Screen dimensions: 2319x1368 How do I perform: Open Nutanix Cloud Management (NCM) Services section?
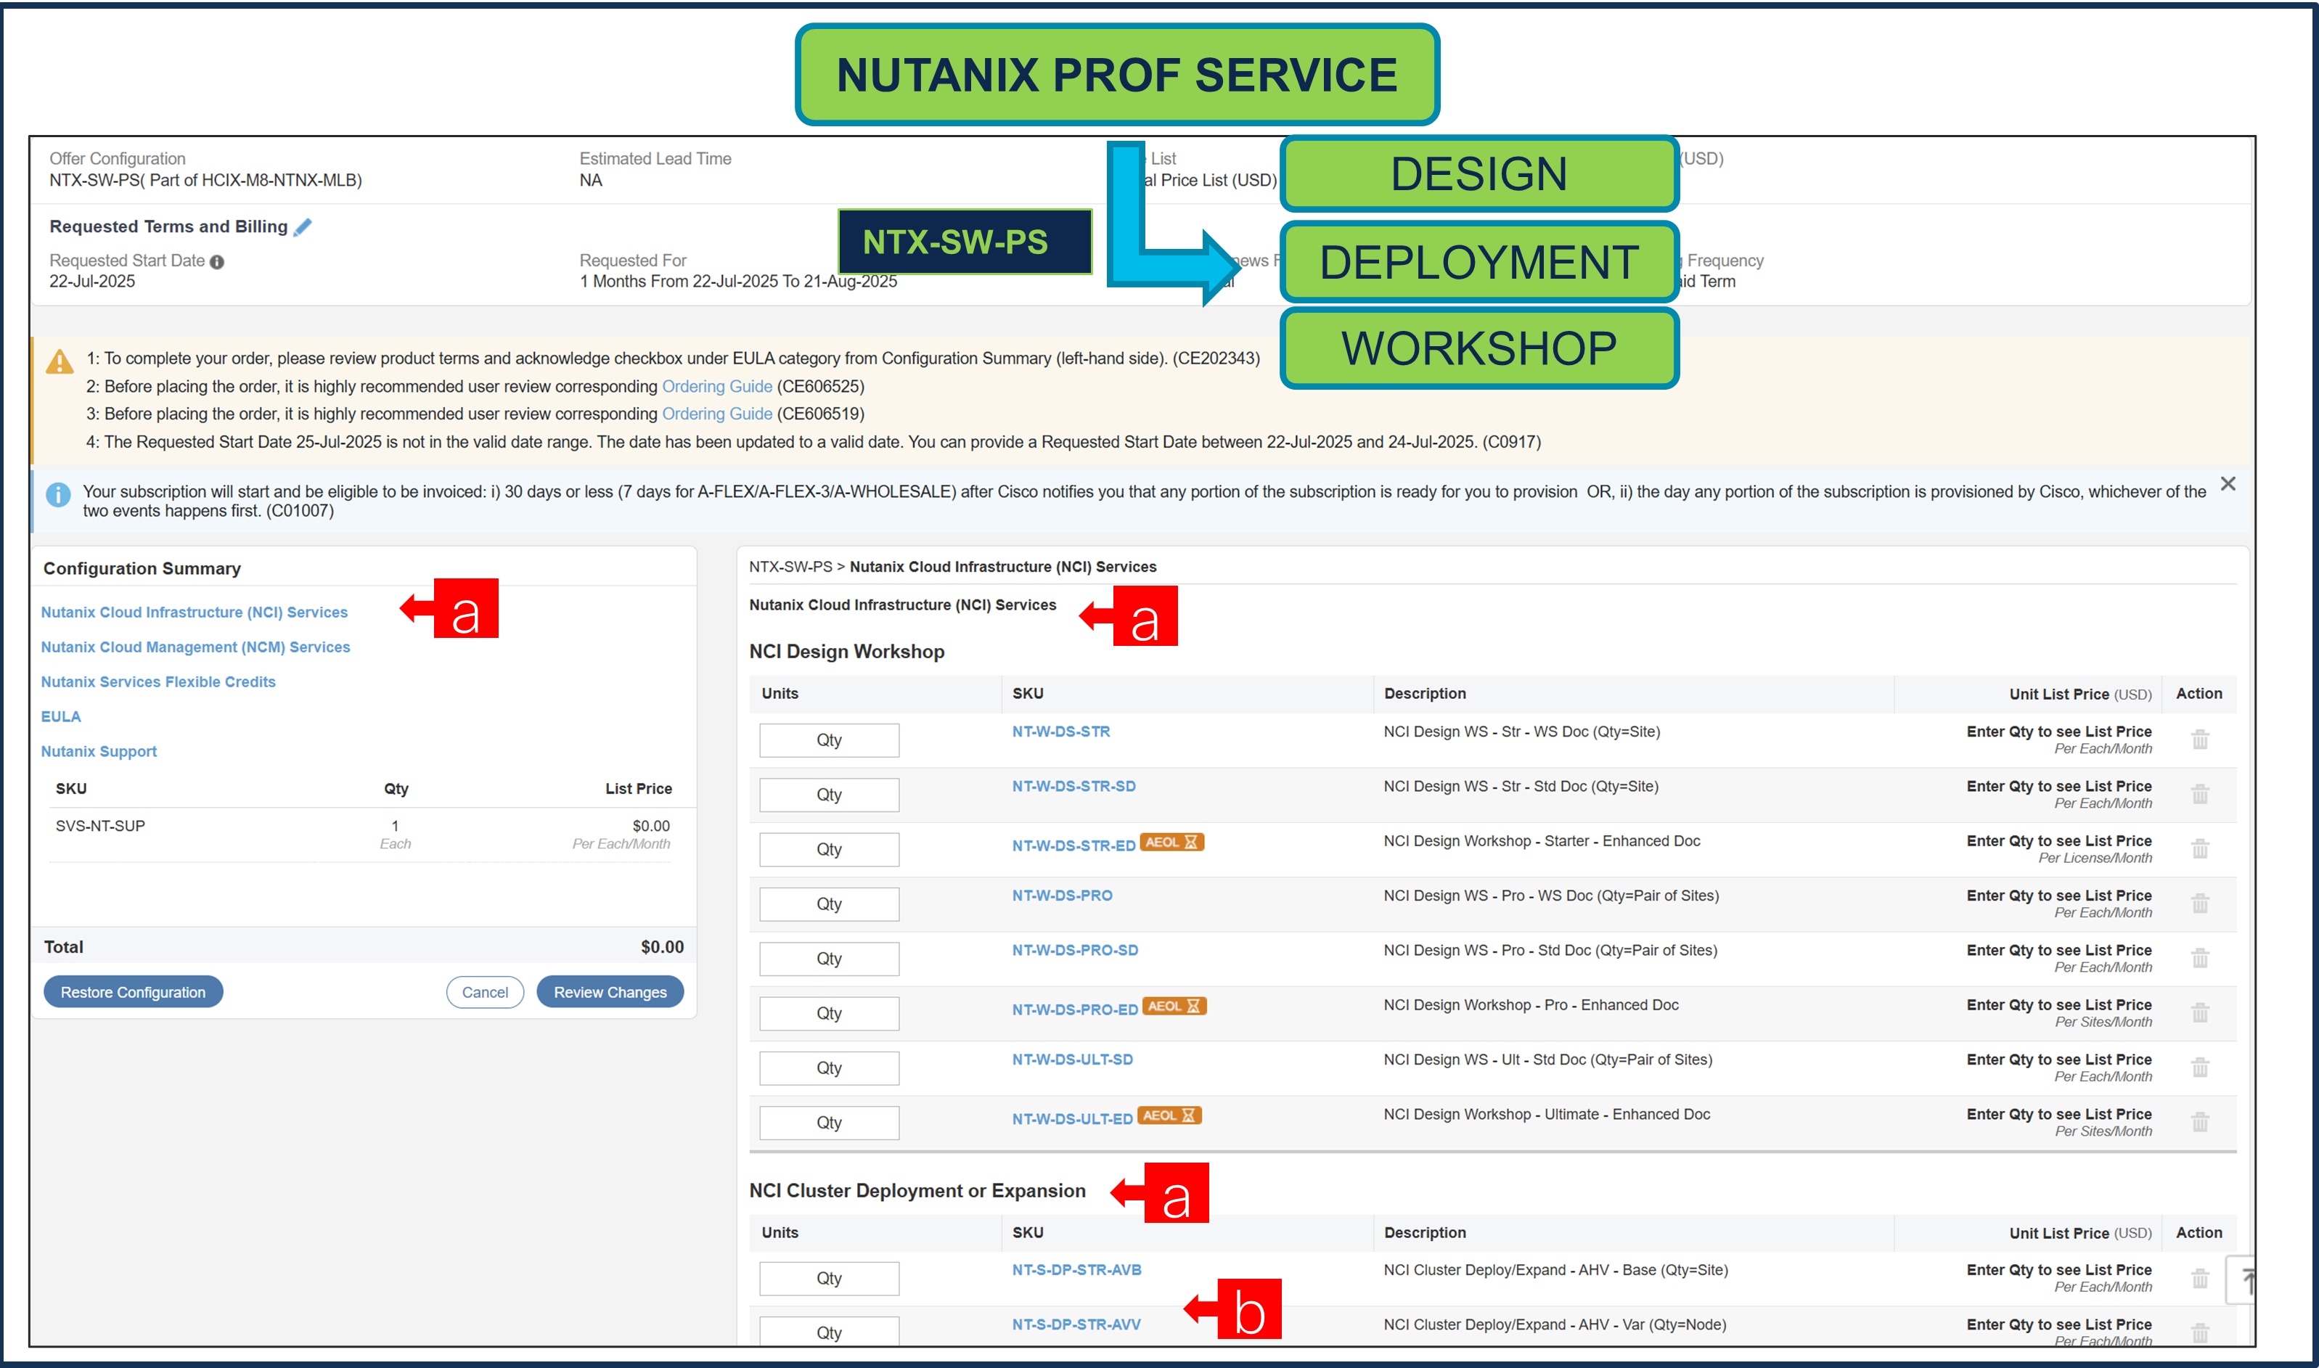click(195, 647)
